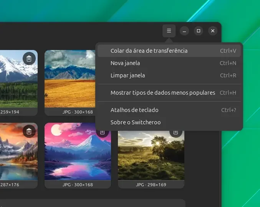Screen dimensions: 260x207
Task: Remove the sunset mountain river image
Action: 29,131
